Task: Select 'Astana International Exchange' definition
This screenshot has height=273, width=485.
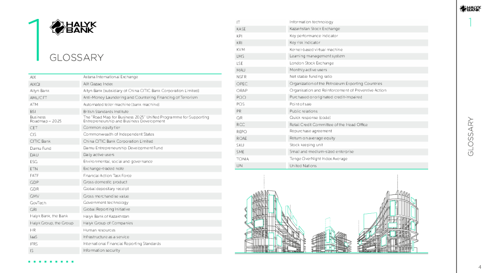Action: coord(110,77)
